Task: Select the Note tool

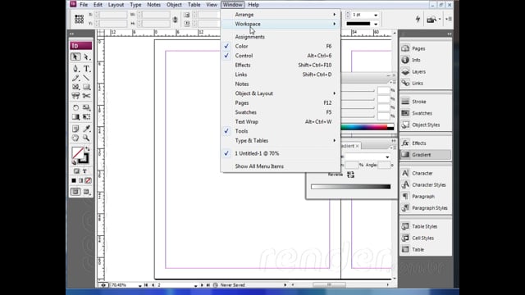Action: pos(75,129)
